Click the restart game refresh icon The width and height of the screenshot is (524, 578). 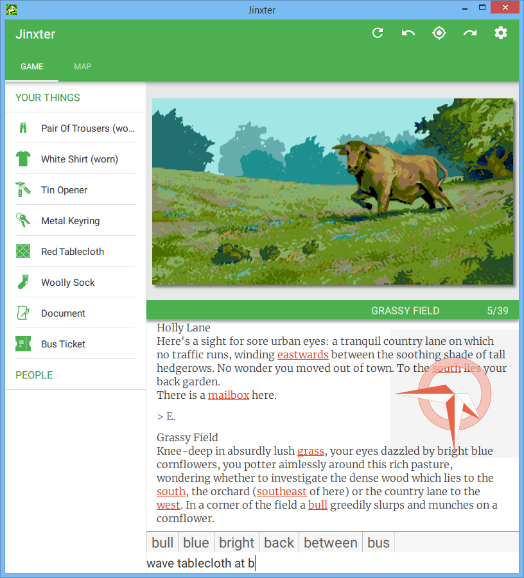(x=378, y=33)
